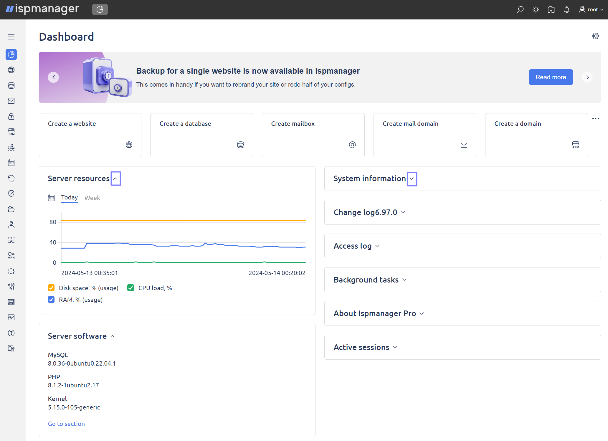Open the three-dot quick actions menu
This screenshot has width=608, height=441.
596,118
